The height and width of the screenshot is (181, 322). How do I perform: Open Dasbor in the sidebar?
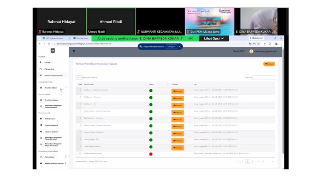47,62
